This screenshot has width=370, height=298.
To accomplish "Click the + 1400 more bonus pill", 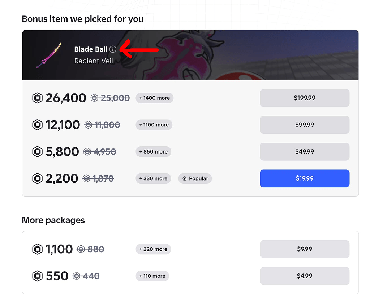I will tap(154, 98).
